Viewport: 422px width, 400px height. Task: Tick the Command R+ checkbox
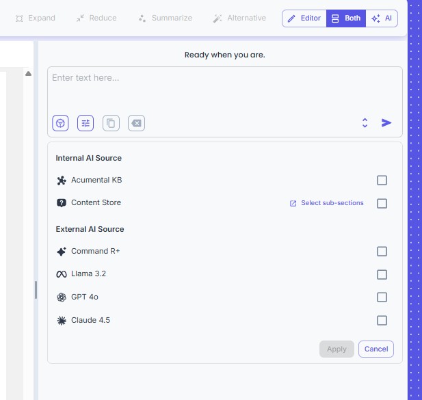point(382,251)
